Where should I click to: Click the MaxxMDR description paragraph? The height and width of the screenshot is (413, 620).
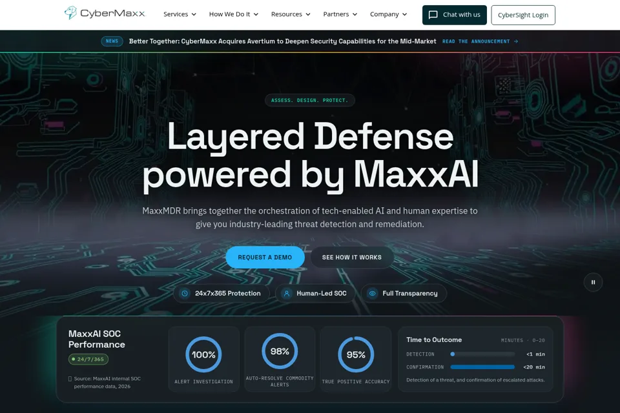[309, 217]
